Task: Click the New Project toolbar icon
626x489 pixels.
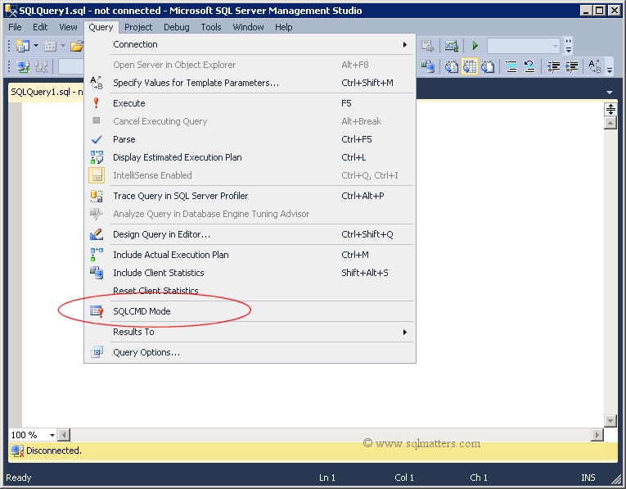Action: pos(22,46)
